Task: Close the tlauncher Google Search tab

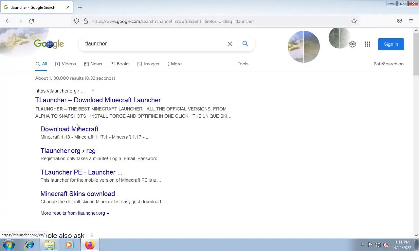Action: (68, 7)
